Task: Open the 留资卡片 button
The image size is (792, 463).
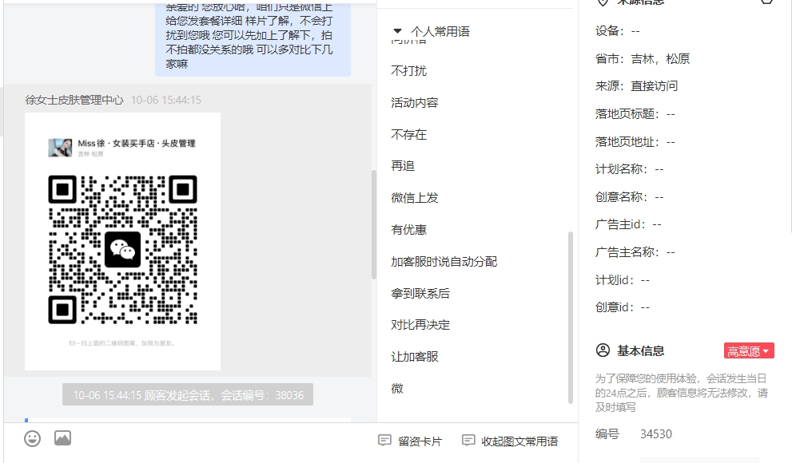Action: tap(410, 441)
